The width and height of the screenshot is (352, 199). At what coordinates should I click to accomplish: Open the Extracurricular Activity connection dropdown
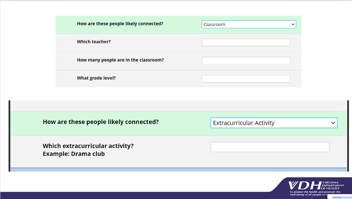point(274,123)
